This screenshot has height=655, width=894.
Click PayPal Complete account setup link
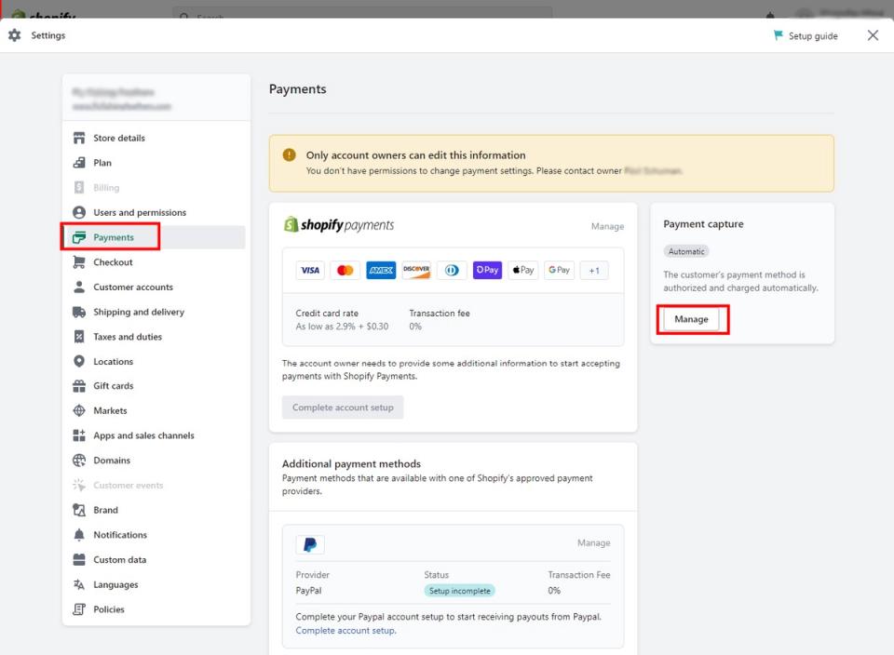pos(345,631)
